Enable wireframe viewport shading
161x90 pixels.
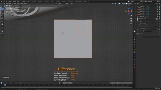point(125,3)
